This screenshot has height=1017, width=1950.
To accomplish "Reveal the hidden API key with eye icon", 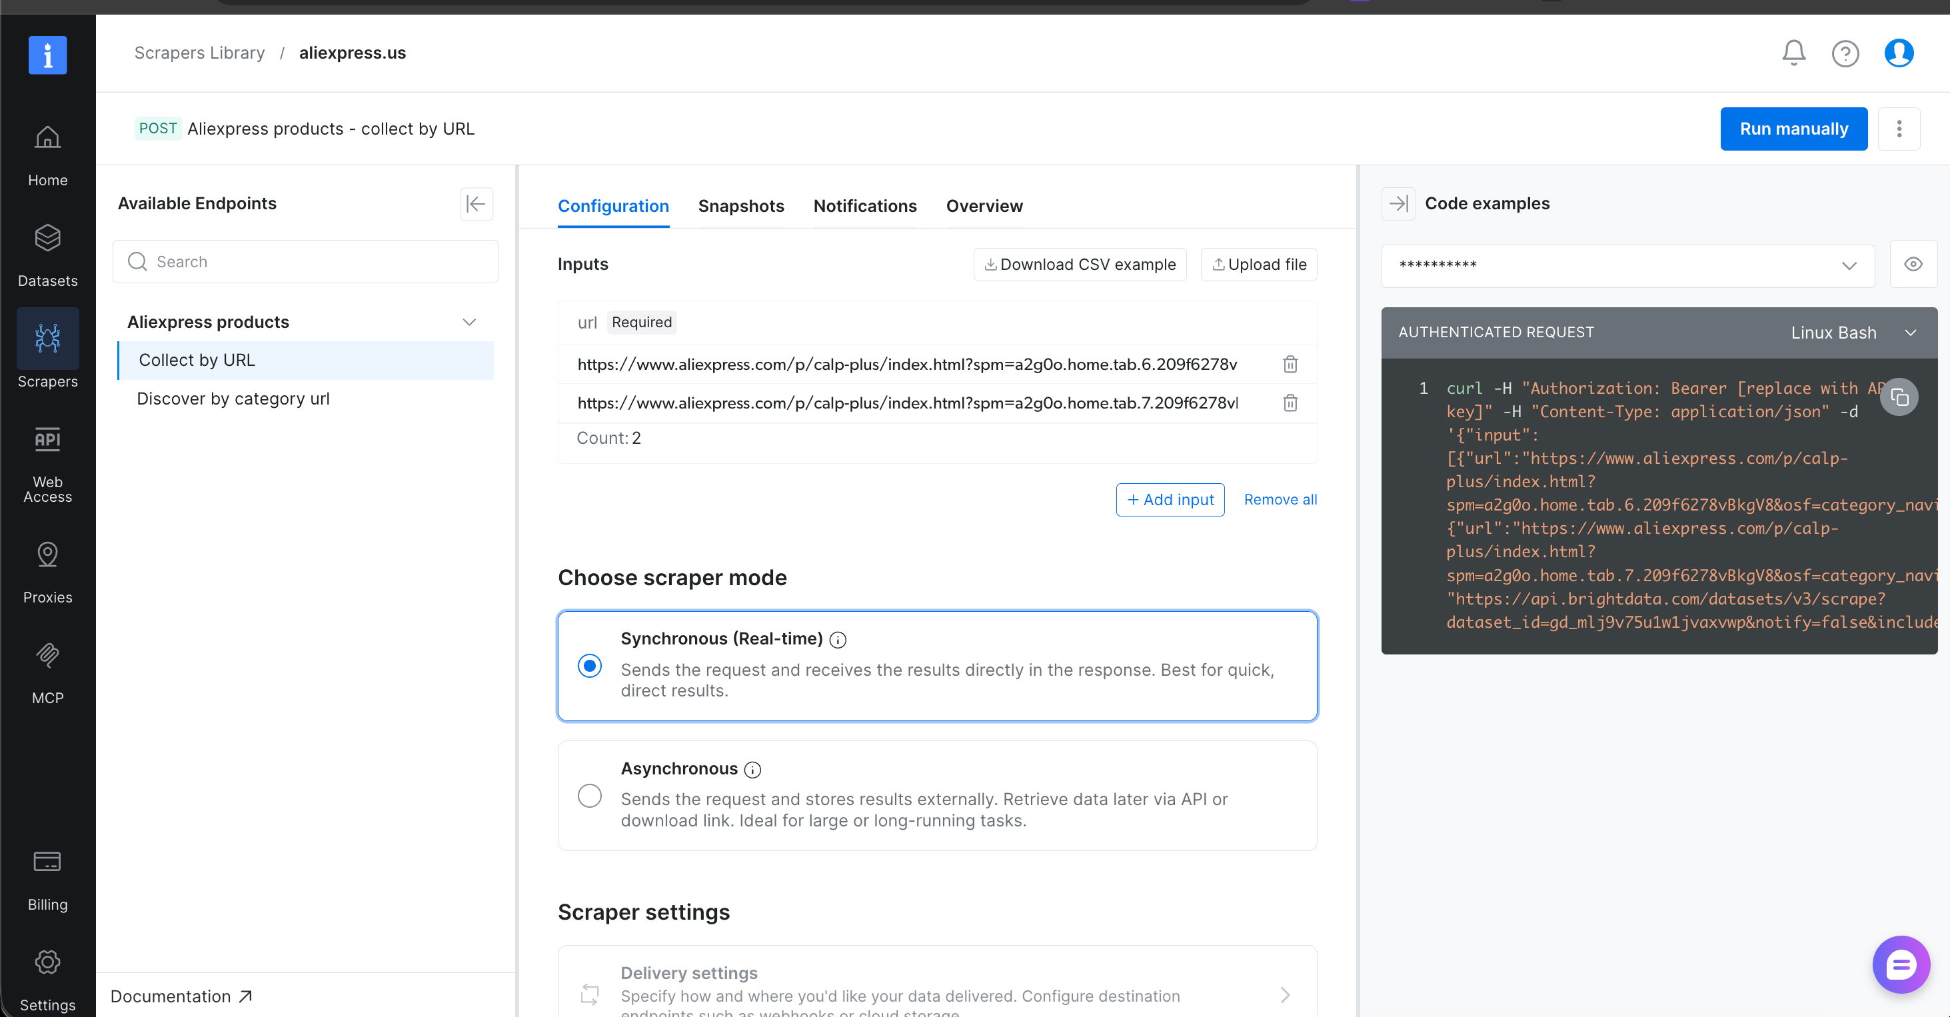I will (1913, 265).
